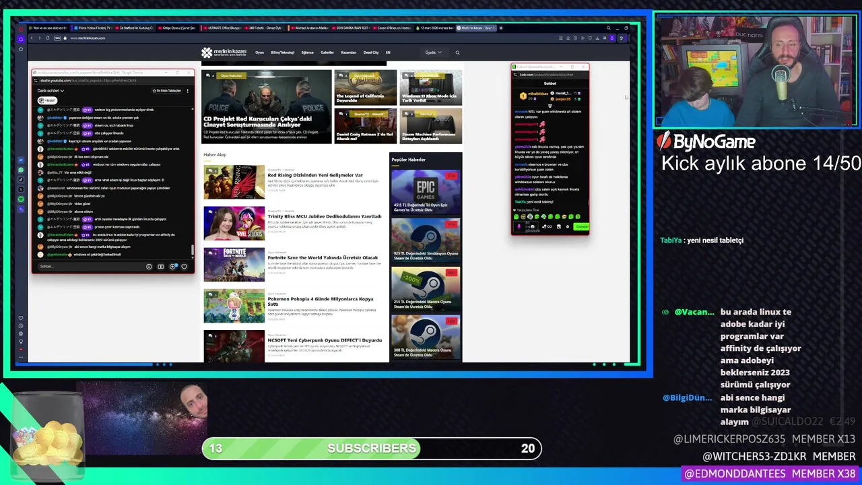
Task: Open Kick chat settings gear icon
Action: (568, 226)
